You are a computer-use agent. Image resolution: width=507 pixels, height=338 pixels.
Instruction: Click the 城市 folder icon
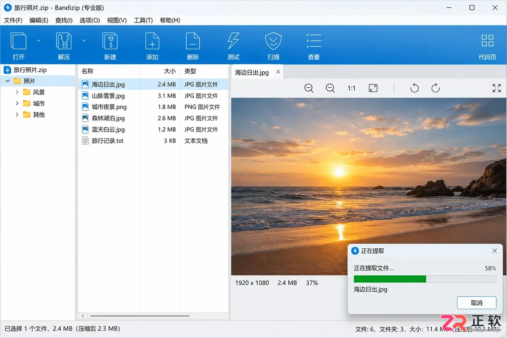pyautogui.click(x=27, y=103)
